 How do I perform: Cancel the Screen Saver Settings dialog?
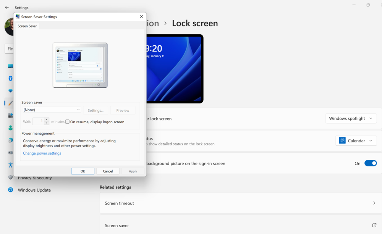108,171
